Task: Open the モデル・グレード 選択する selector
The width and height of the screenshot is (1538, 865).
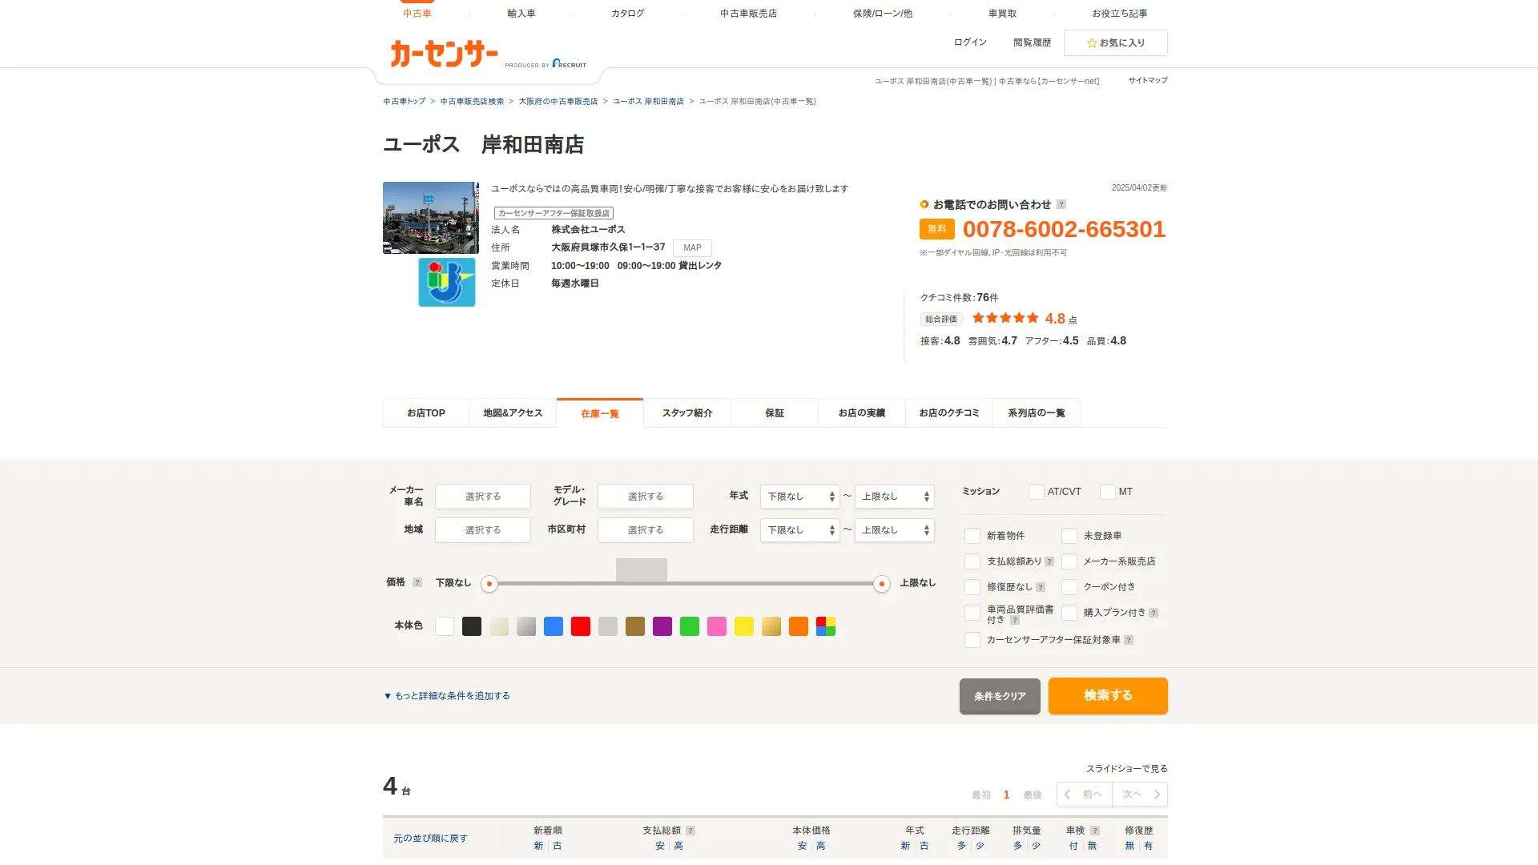Action: click(x=646, y=497)
